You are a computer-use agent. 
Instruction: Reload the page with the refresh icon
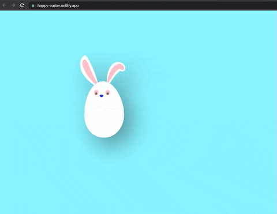[x=22, y=5]
